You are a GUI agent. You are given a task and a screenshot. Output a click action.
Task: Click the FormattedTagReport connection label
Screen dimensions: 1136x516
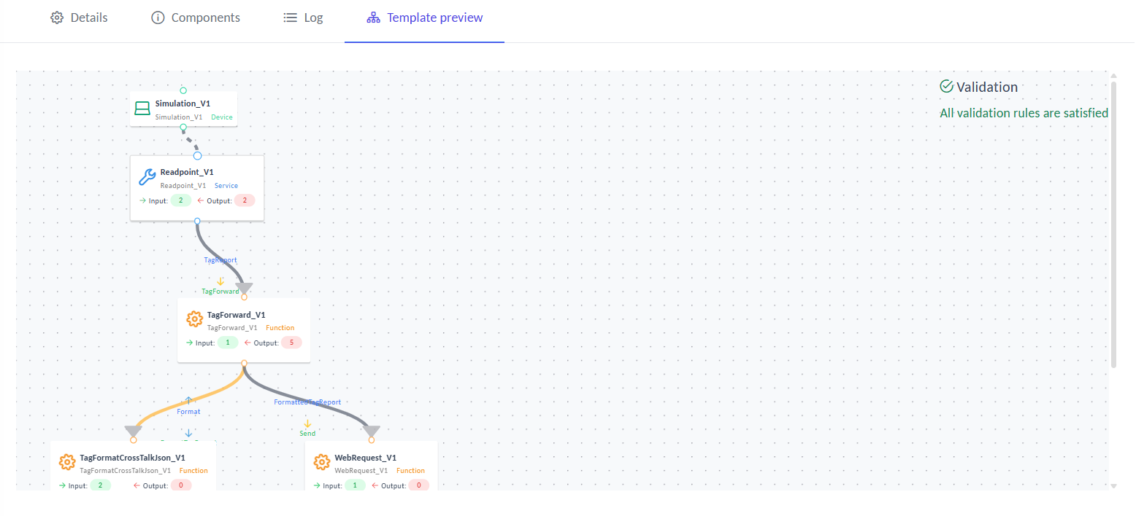[307, 402]
